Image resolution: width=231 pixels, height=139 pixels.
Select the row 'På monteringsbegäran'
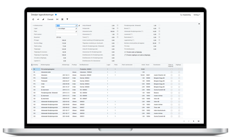point(107,69)
